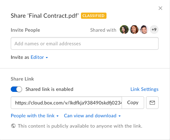Viewport: 170px width, 140px height.
Task: Focus the Add names or email addresses field
Action: [85, 43]
